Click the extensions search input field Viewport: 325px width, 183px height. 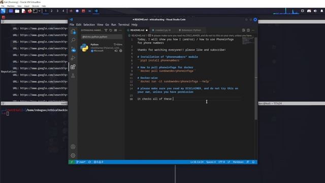pyautogui.click(x=102, y=37)
